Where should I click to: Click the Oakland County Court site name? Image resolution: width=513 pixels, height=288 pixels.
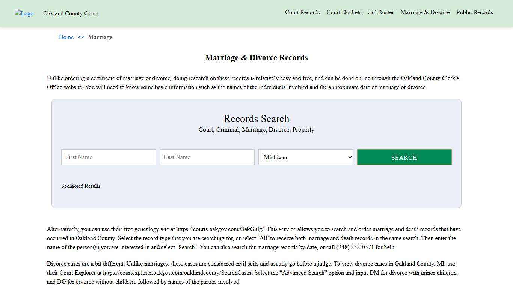pos(71,13)
